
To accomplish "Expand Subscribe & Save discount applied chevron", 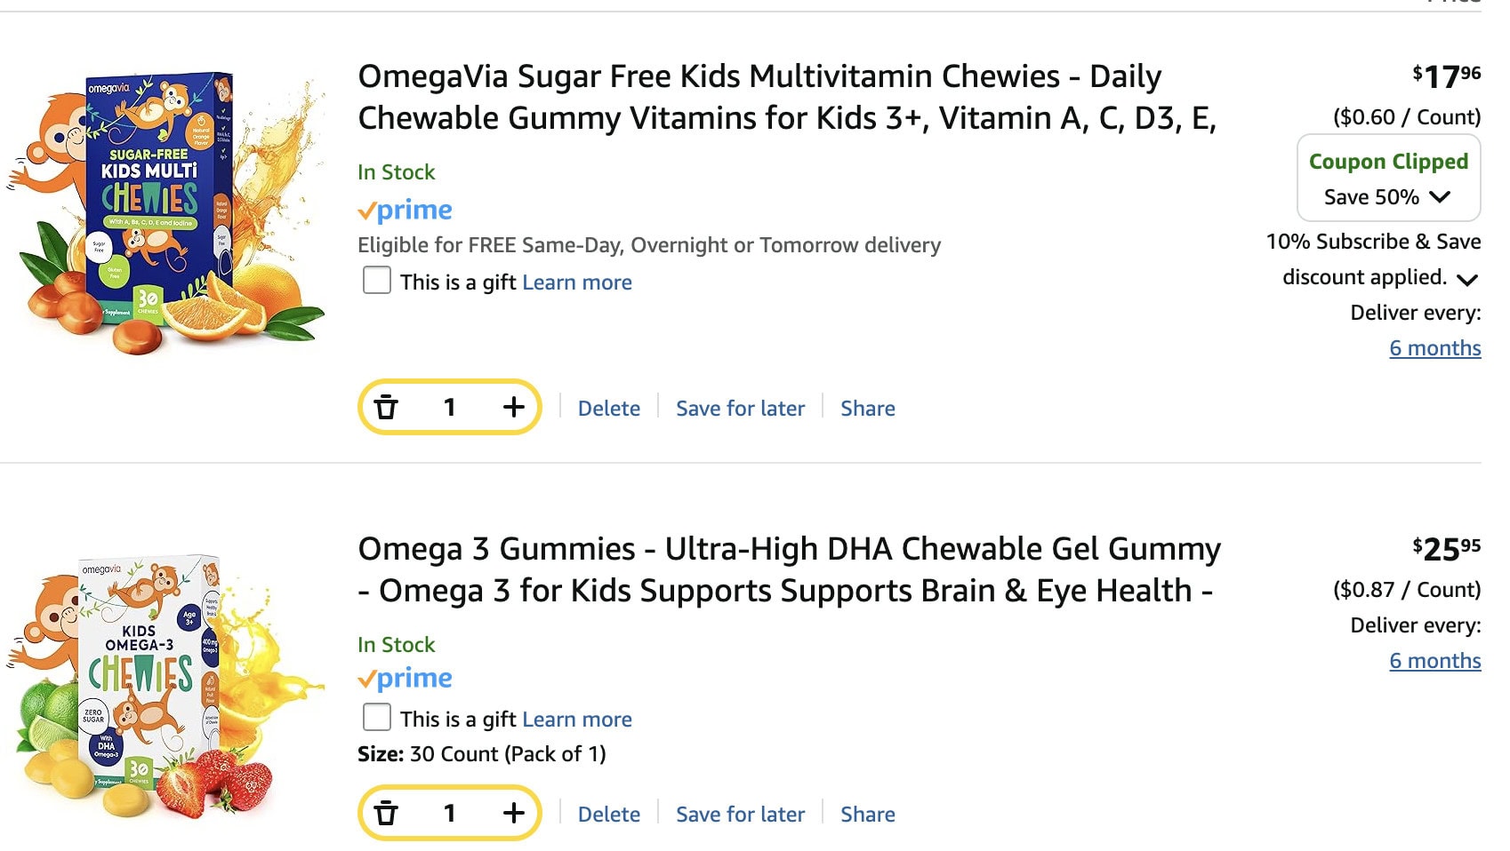I will pyautogui.click(x=1467, y=280).
